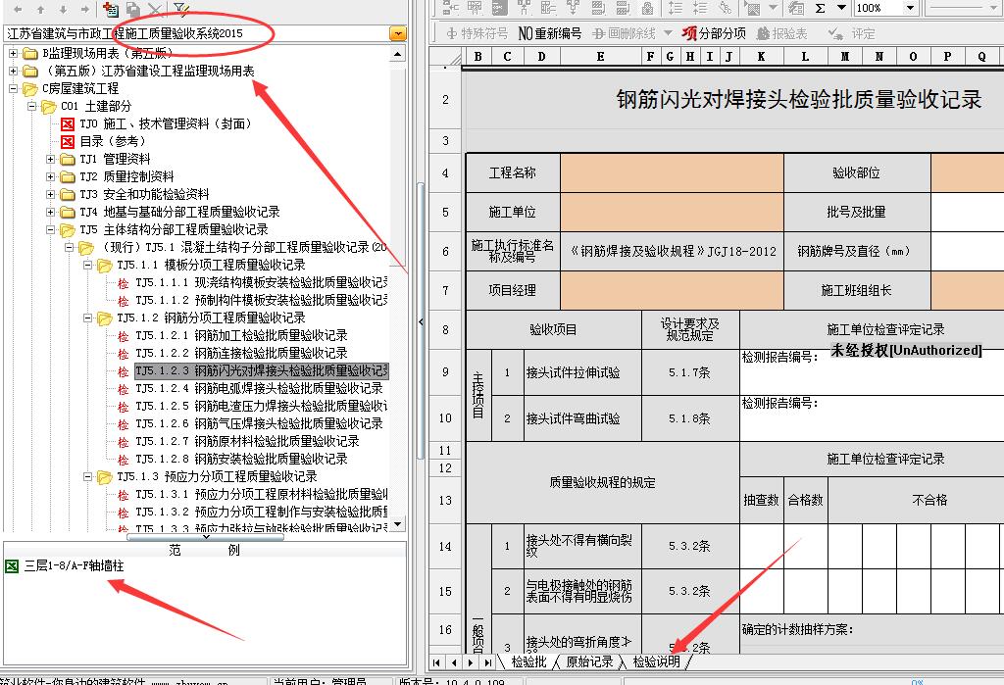
Task: Open the project system selector dropdown
Action: 397,33
